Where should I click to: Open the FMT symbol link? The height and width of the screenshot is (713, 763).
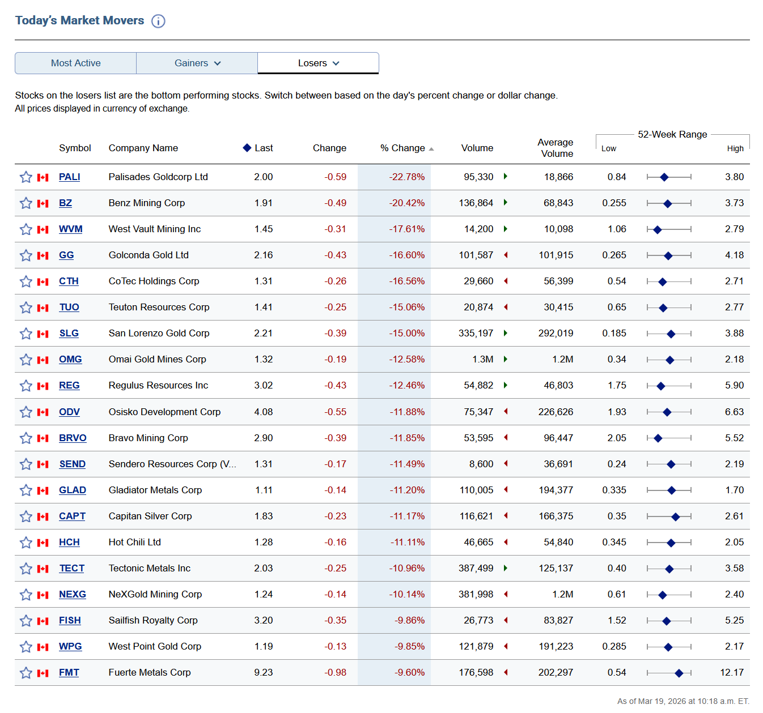(x=69, y=672)
